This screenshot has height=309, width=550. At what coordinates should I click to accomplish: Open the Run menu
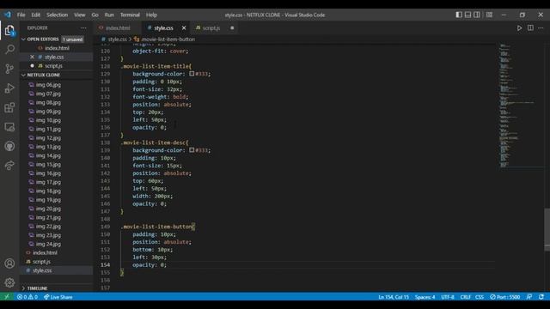(x=109, y=15)
